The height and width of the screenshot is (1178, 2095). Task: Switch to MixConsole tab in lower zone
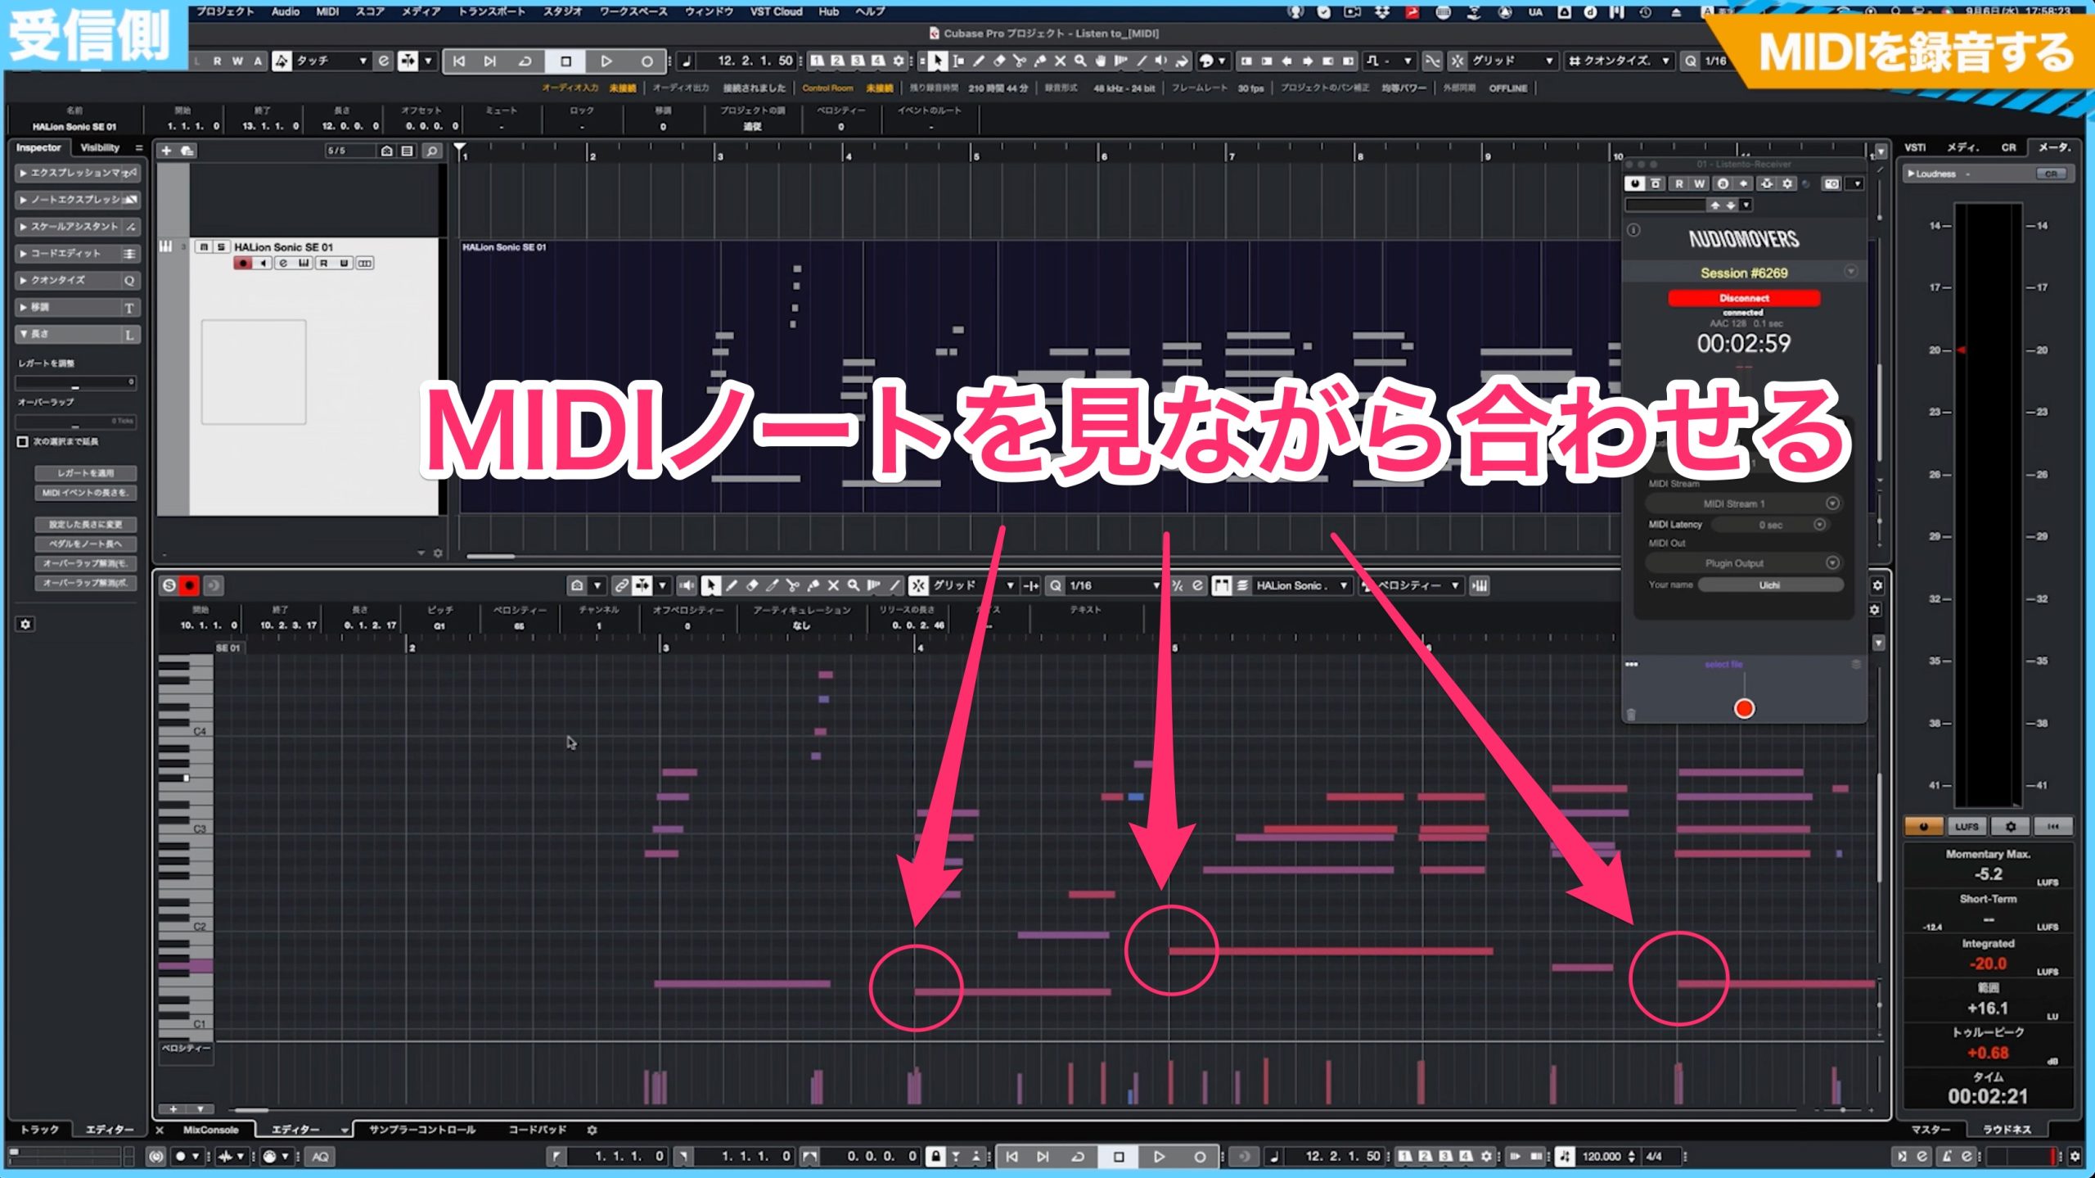point(210,1130)
